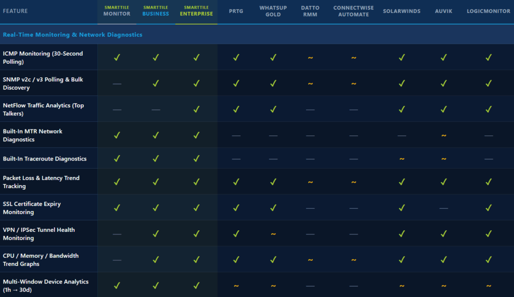Click the WhatsUp Gold column header
This screenshot has width=514, height=297.
[x=273, y=11]
